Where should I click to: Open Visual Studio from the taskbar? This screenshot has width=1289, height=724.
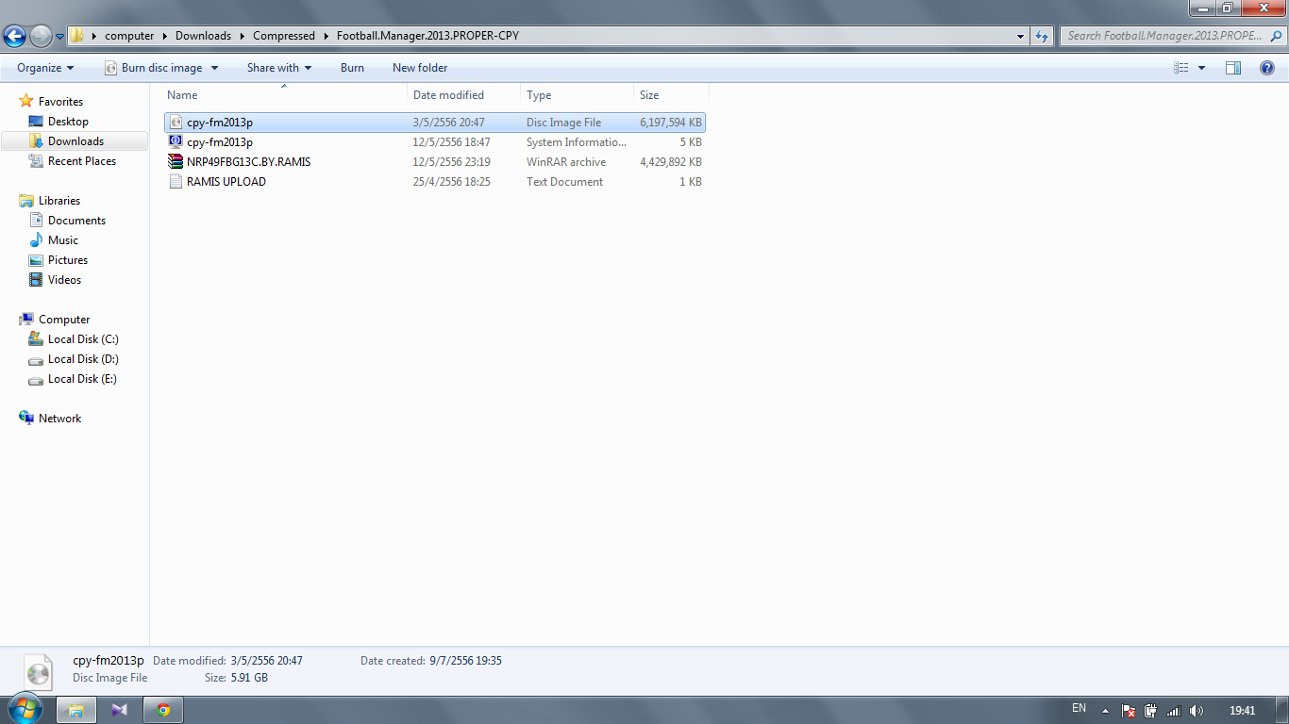coord(119,710)
